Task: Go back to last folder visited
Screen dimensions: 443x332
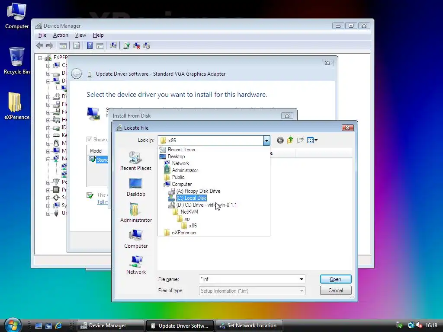Action: coord(280,140)
